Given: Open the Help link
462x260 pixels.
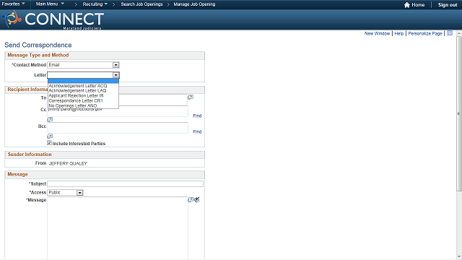Looking at the screenshot, I should click(x=399, y=34).
